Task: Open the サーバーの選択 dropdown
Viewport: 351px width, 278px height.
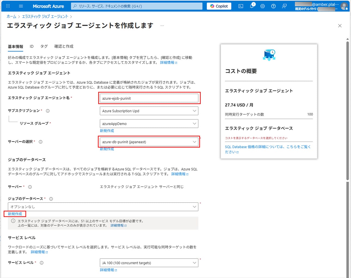Action: click(x=149, y=142)
